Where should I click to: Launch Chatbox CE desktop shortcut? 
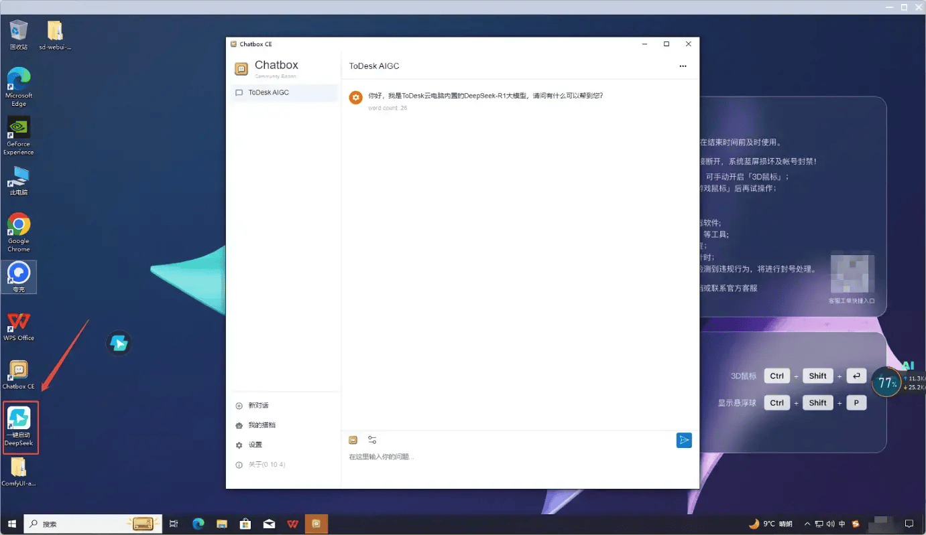point(19,375)
